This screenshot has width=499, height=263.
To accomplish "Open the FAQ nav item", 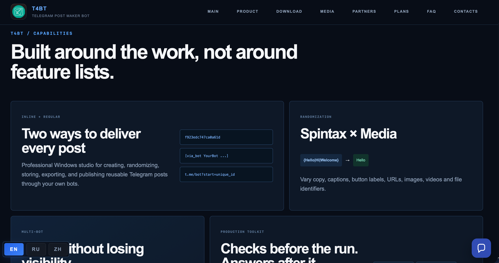I will point(431,12).
